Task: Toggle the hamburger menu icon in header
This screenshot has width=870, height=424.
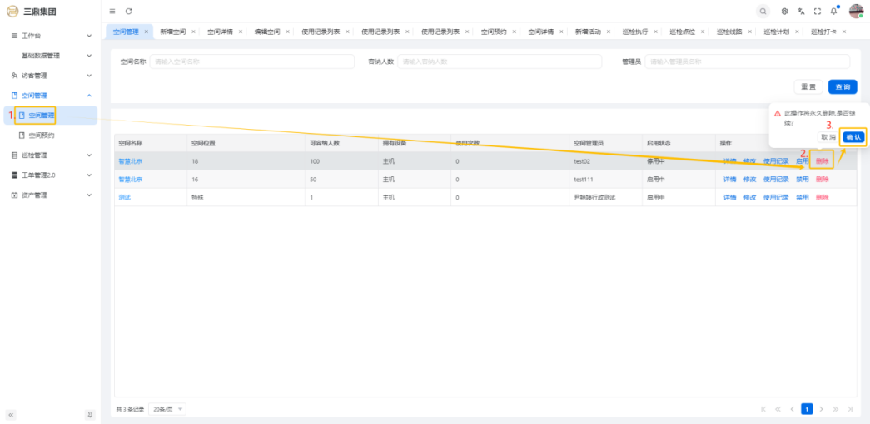Action: 112,11
